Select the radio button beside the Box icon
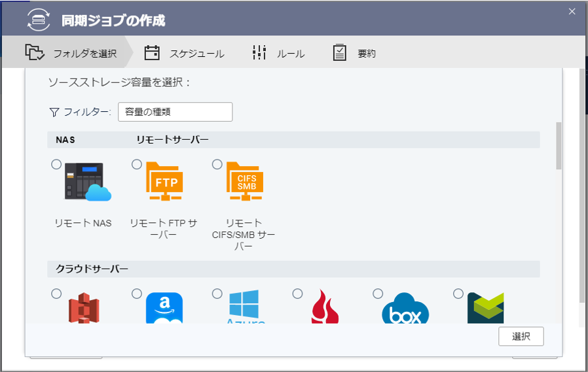Viewport: 588px width, 372px height. point(378,294)
